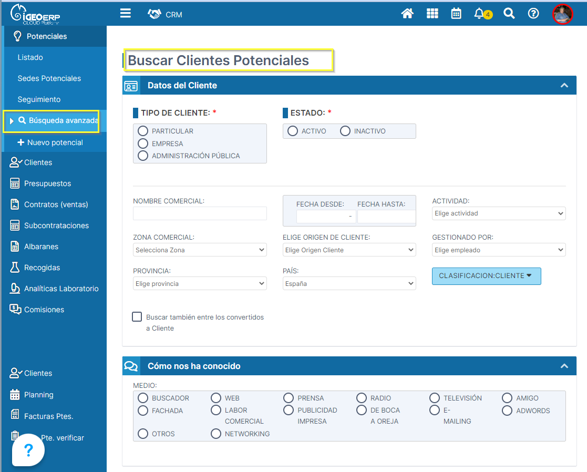This screenshot has height=472, width=587.
Task: Click the home icon in top bar
Action: pyautogui.click(x=407, y=14)
